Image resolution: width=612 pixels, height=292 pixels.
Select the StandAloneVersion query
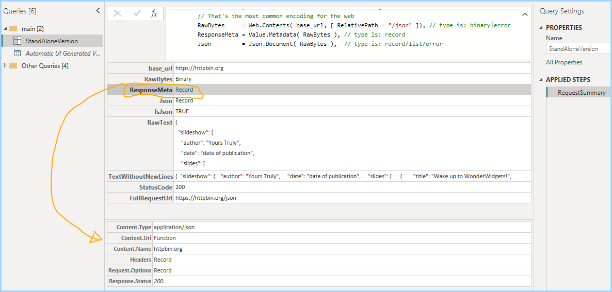click(x=52, y=41)
